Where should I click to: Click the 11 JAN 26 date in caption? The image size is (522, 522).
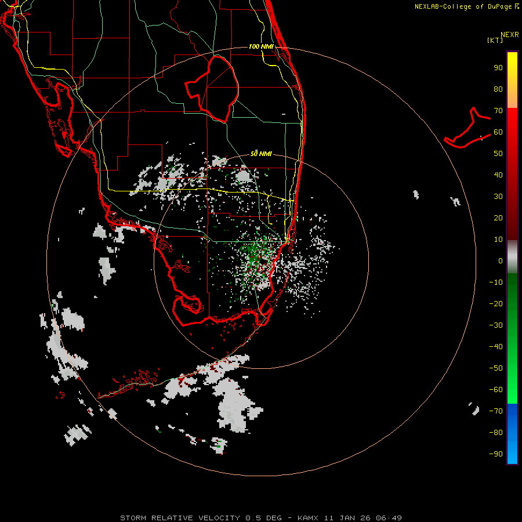click(x=347, y=518)
